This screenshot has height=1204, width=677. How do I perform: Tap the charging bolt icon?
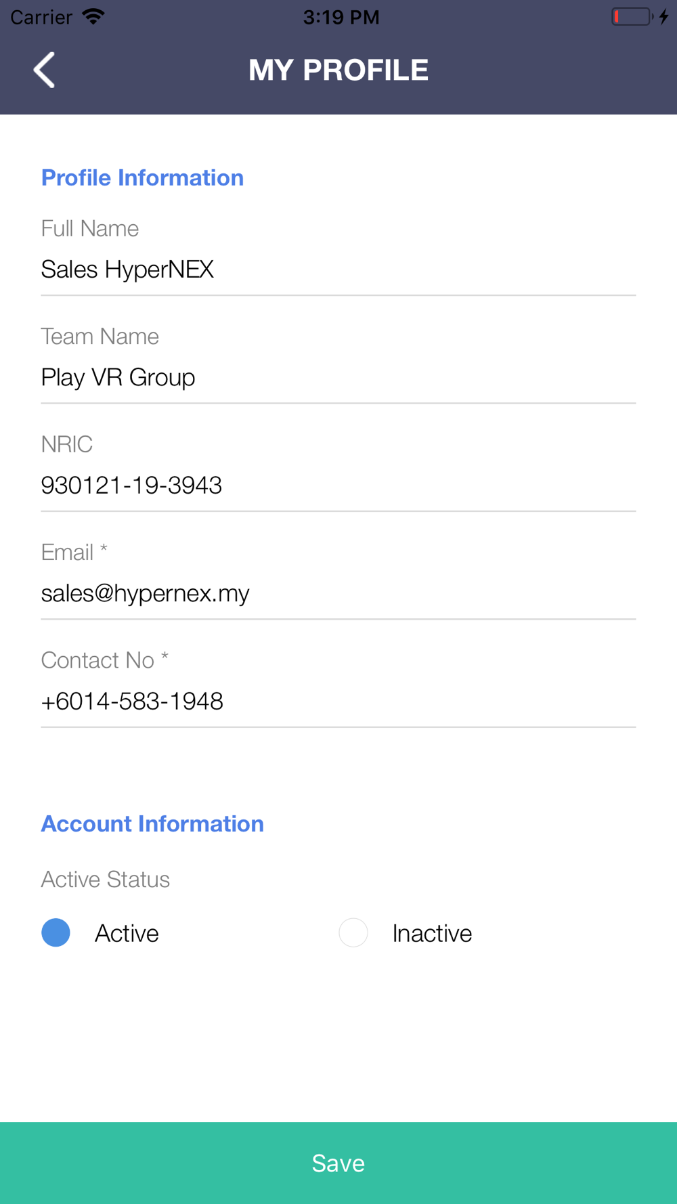[664, 16]
